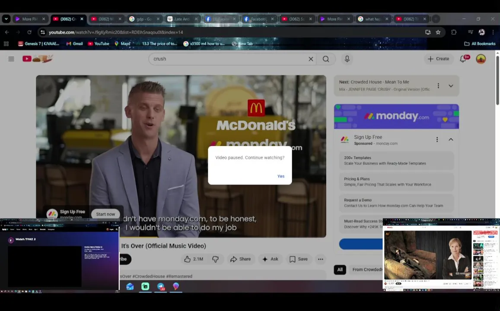Open more actions ellipsis below video
This screenshot has width=500, height=311.
(x=321, y=259)
